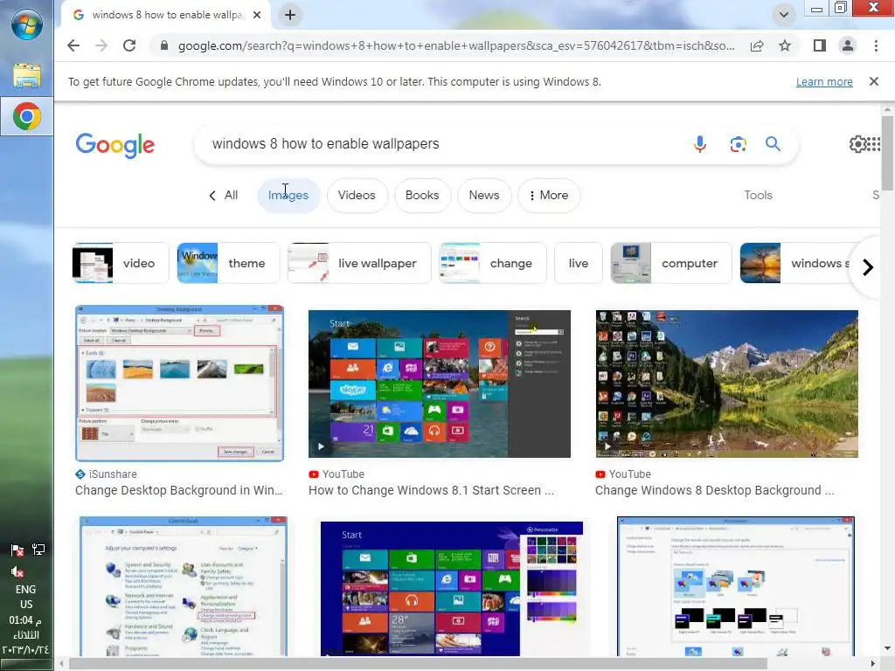Show more chips with the right chevron

click(868, 267)
